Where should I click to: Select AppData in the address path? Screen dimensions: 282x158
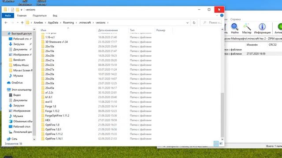(53, 22)
